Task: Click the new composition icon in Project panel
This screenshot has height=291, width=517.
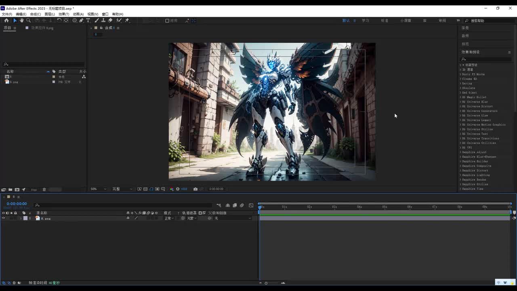Action: pos(17,190)
